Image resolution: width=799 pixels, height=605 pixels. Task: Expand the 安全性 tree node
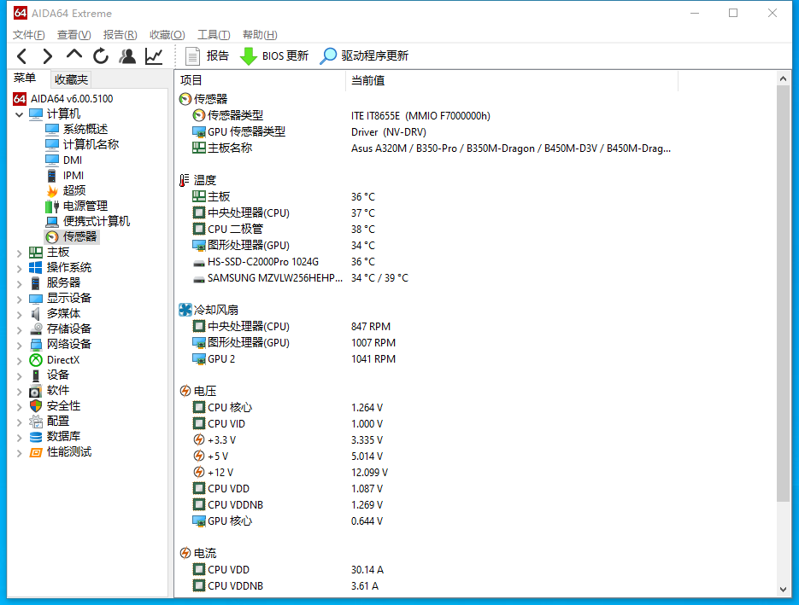pos(20,406)
